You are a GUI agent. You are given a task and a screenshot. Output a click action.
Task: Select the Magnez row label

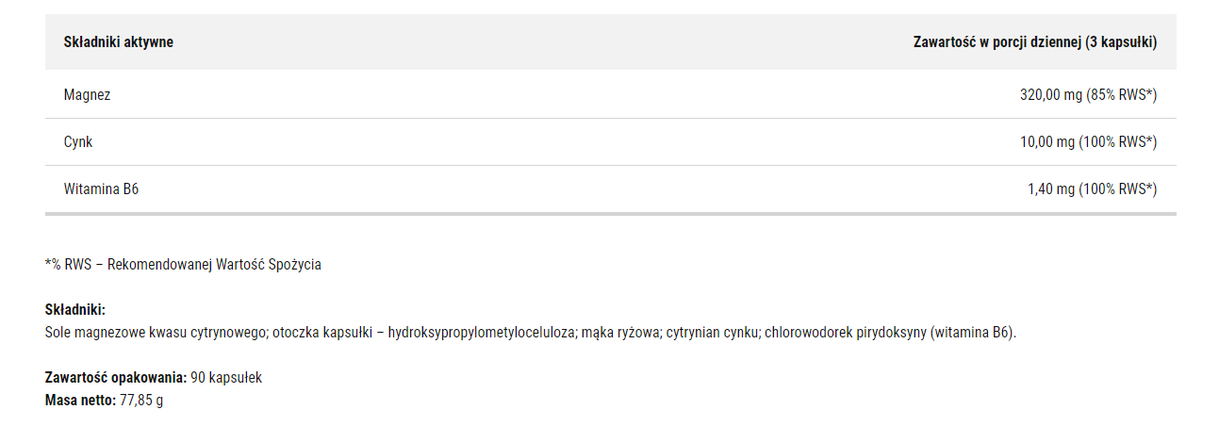coord(87,94)
